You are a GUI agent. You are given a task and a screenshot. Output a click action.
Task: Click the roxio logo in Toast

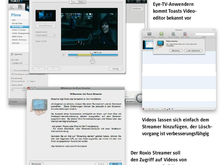[13, 102]
